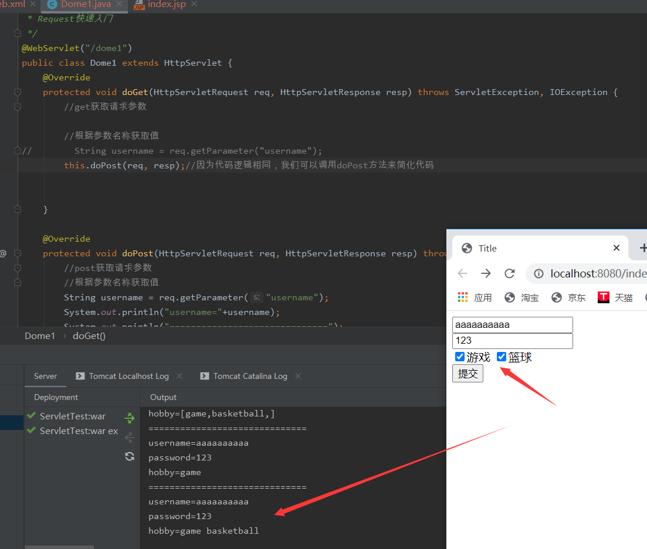Click the password field containing 123
647x549 pixels.
tap(513, 341)
